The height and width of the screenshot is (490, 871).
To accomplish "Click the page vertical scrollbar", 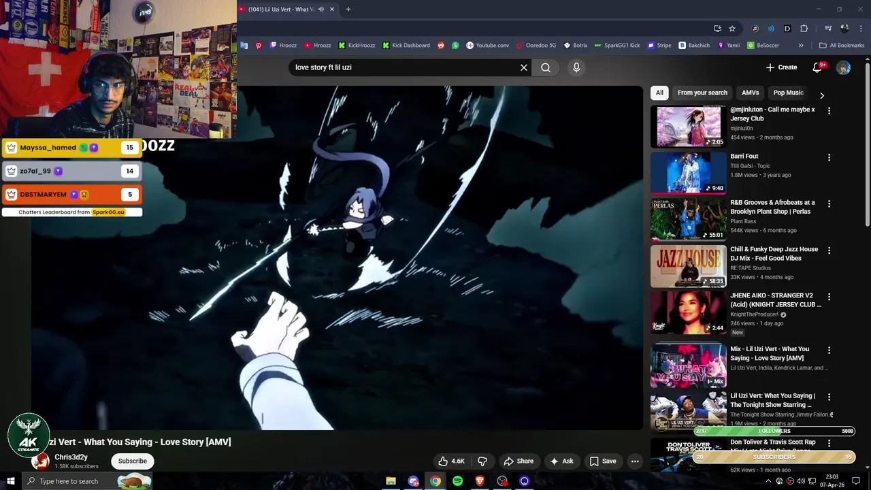I will pos(867,143).
